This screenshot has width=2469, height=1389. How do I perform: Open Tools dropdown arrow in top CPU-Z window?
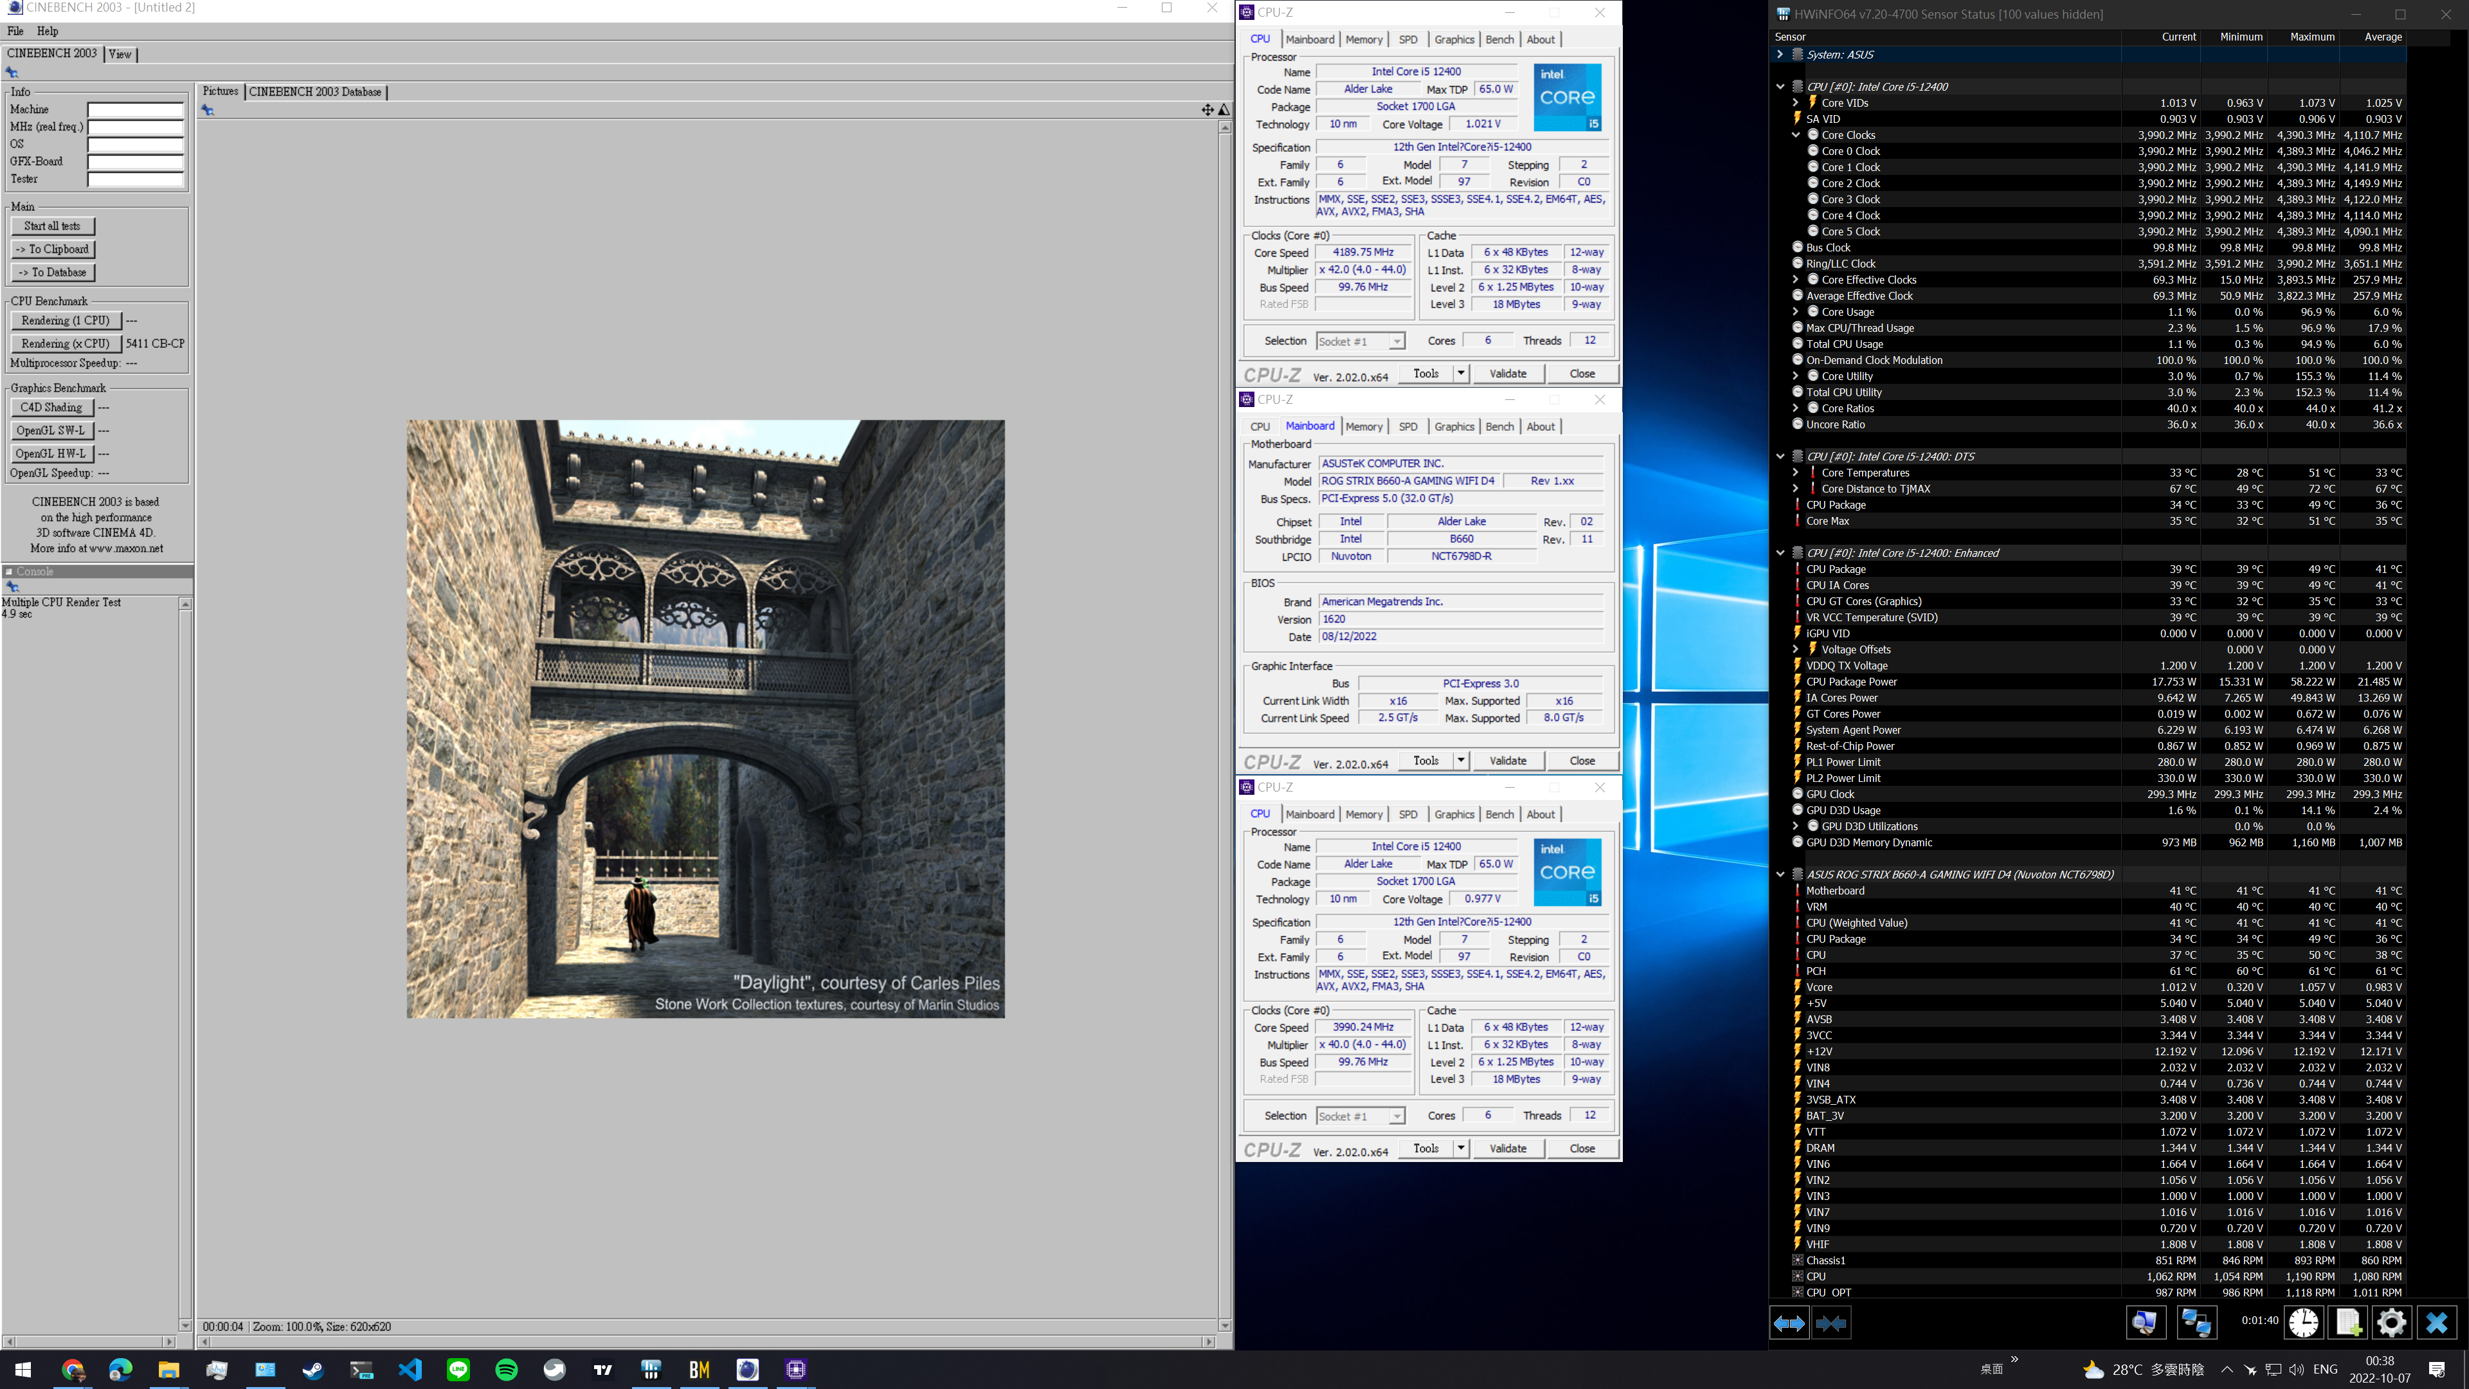point(1461,374)
